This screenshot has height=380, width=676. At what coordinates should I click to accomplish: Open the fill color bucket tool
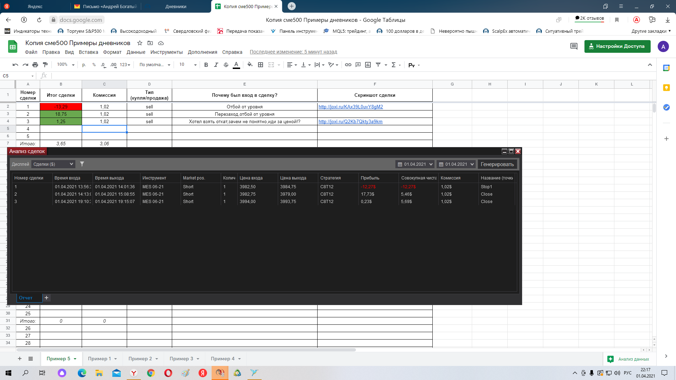250,65
